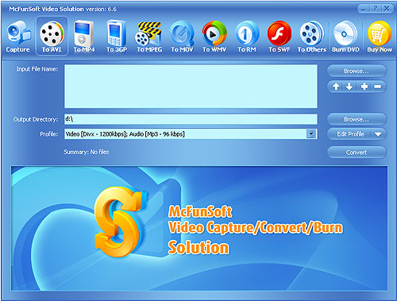Viewport: 397px width, 301px height.
Task: Click the Buy Now shopping cart
Action: point(380,37)
